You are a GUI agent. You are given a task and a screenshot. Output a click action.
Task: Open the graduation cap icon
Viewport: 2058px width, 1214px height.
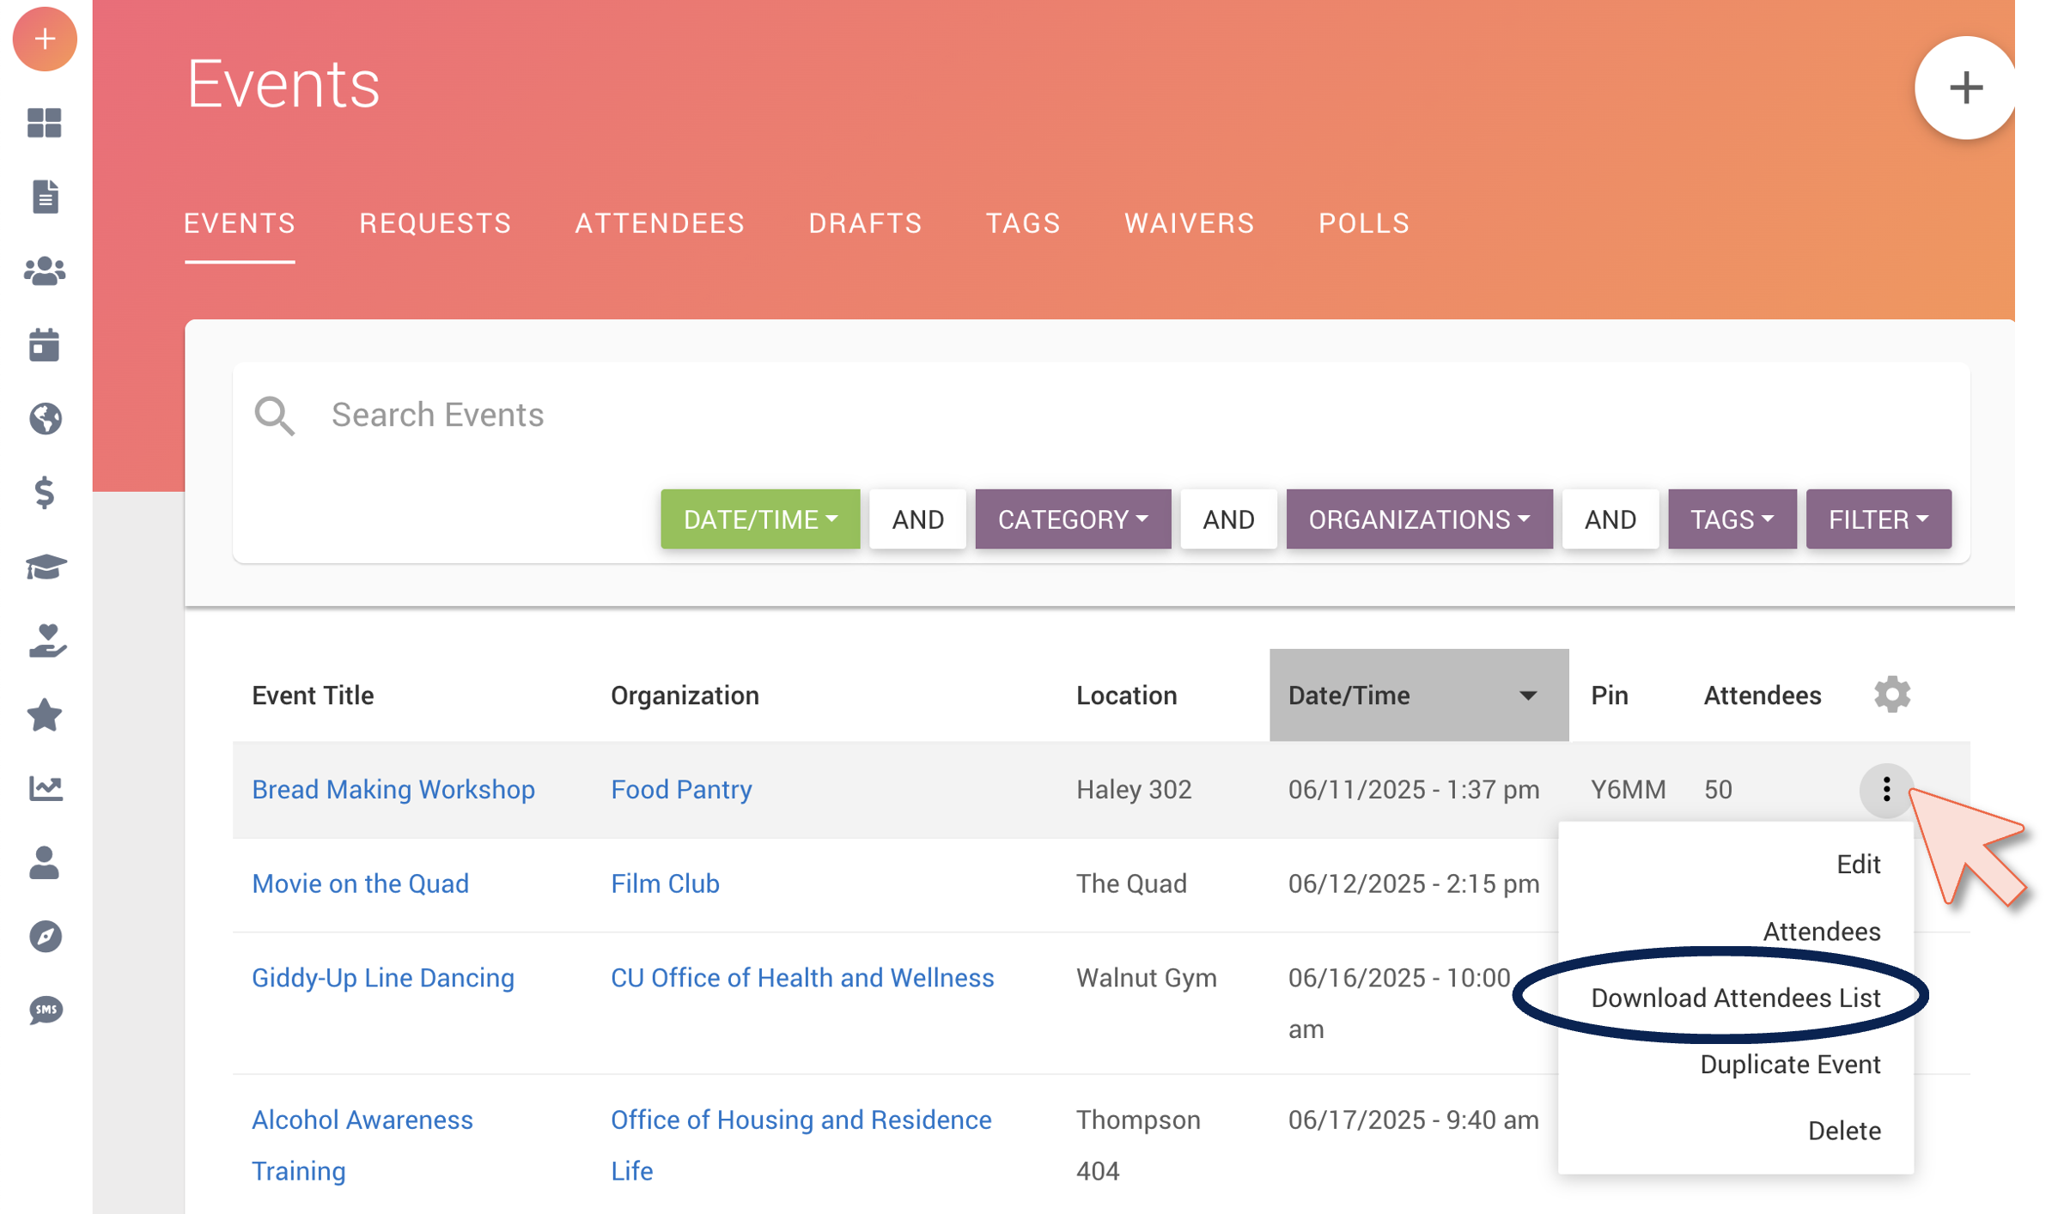[45, 567]
